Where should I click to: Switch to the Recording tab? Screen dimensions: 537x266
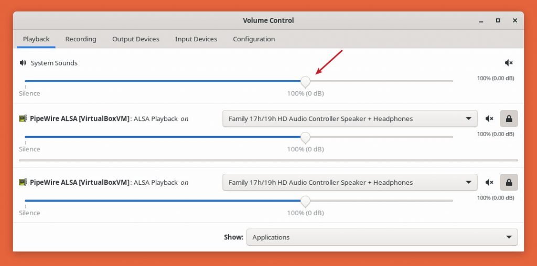tap(81, 39)
